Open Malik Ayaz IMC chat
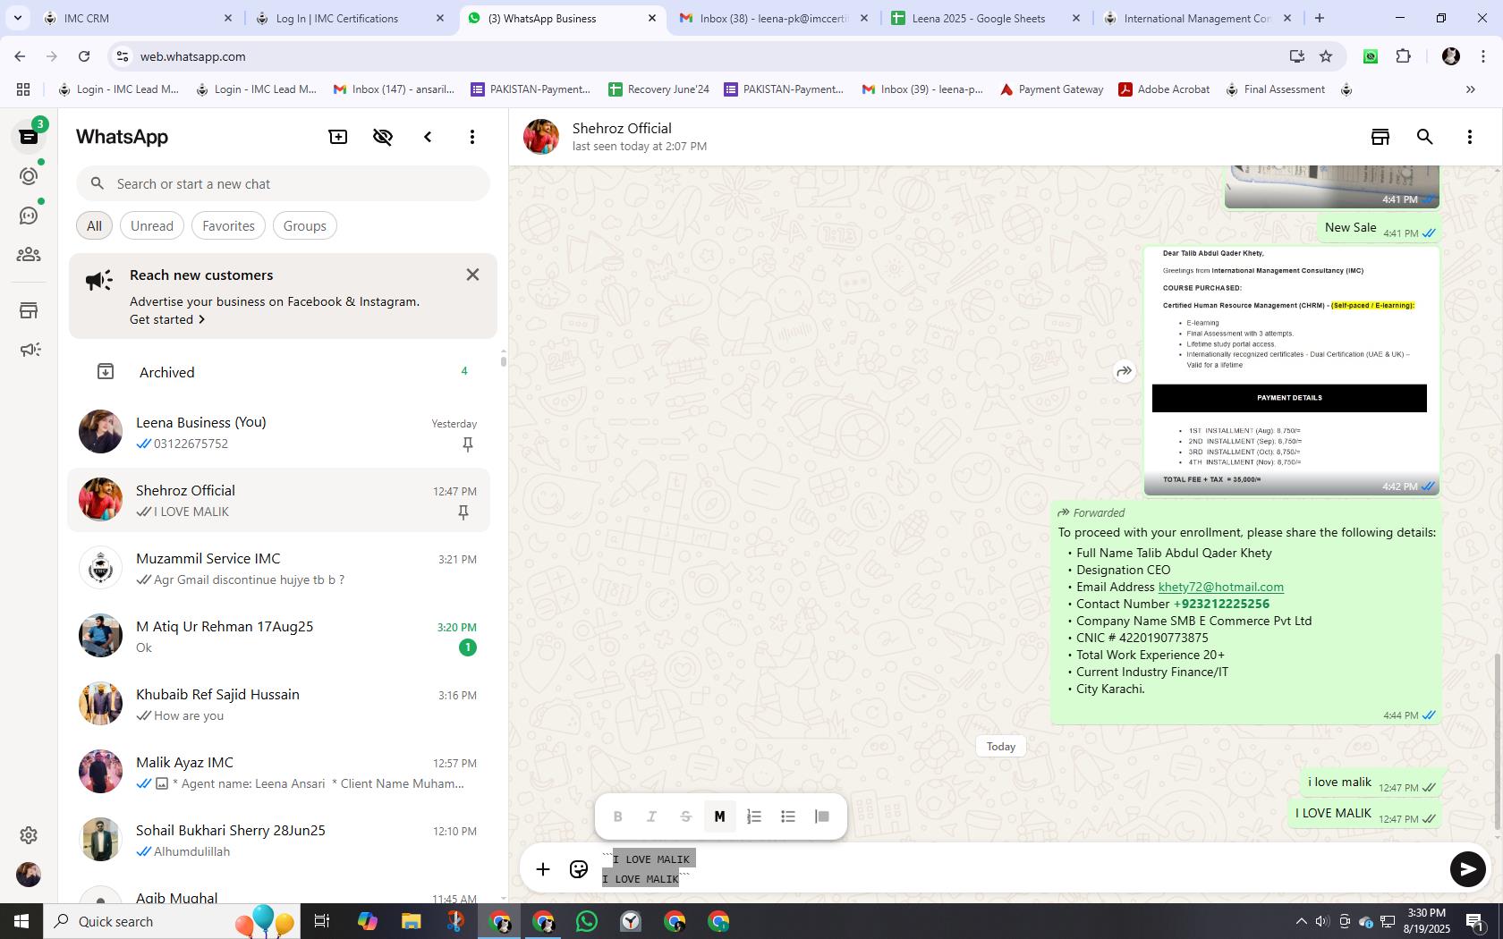This screenshot has width=1503, height=939. tap(279, 772)
